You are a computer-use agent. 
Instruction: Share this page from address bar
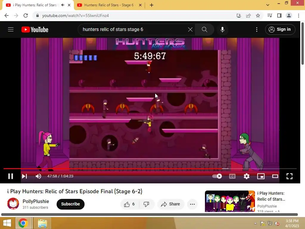coord(248,16)
